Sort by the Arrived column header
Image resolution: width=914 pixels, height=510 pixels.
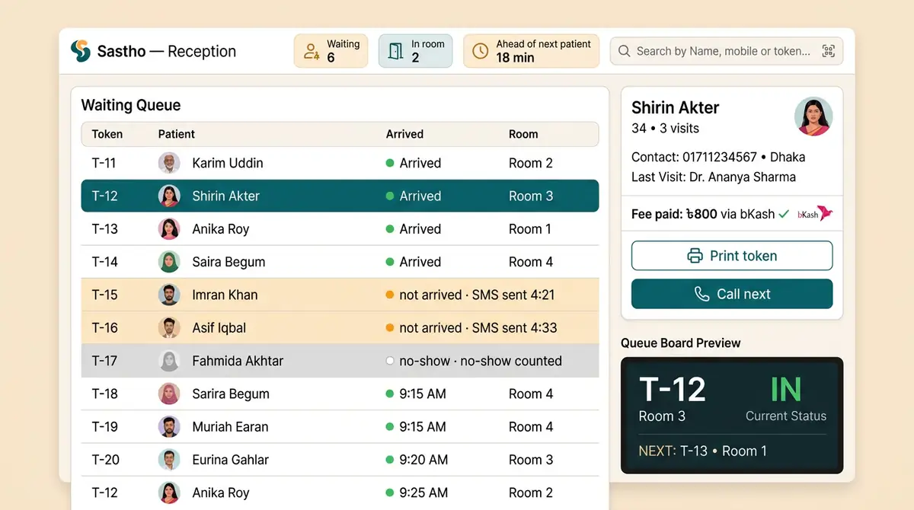coord(404,134)
